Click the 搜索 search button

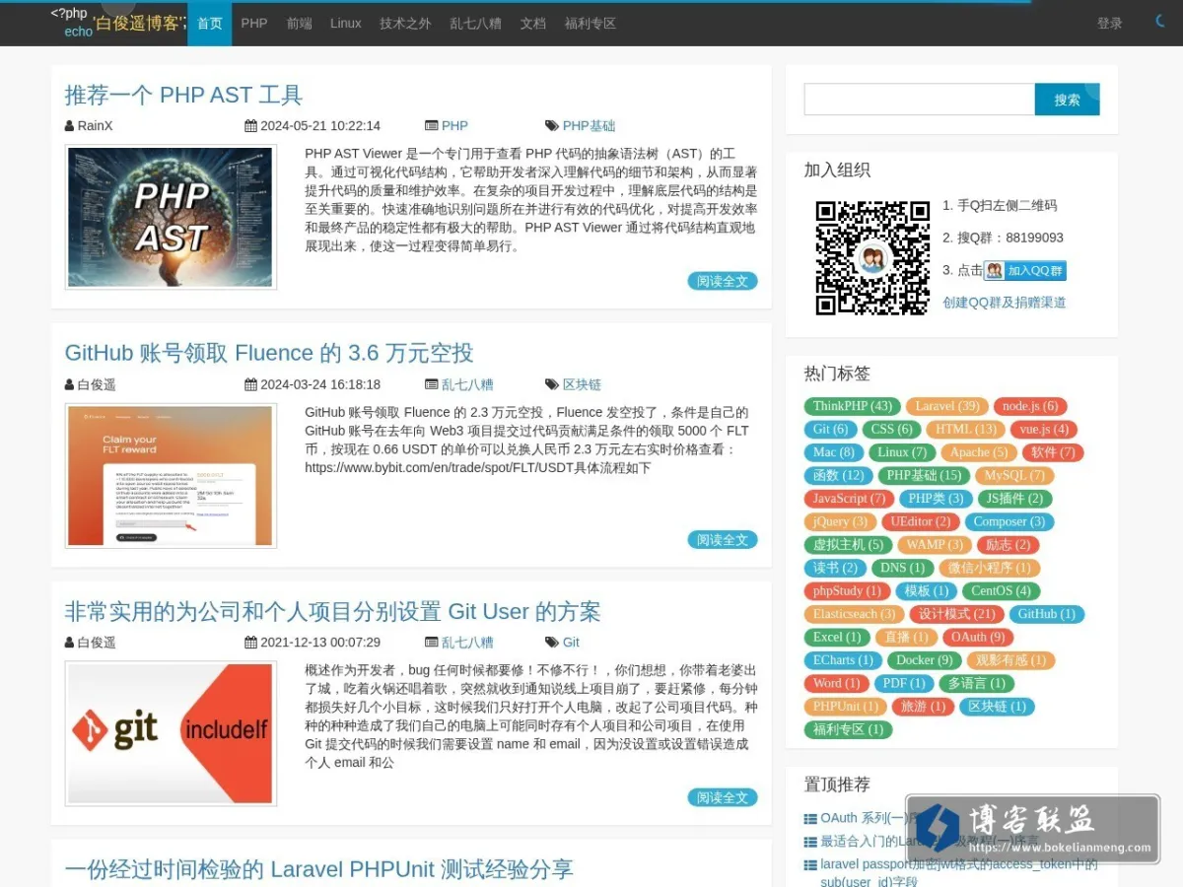coord(1067,100)
